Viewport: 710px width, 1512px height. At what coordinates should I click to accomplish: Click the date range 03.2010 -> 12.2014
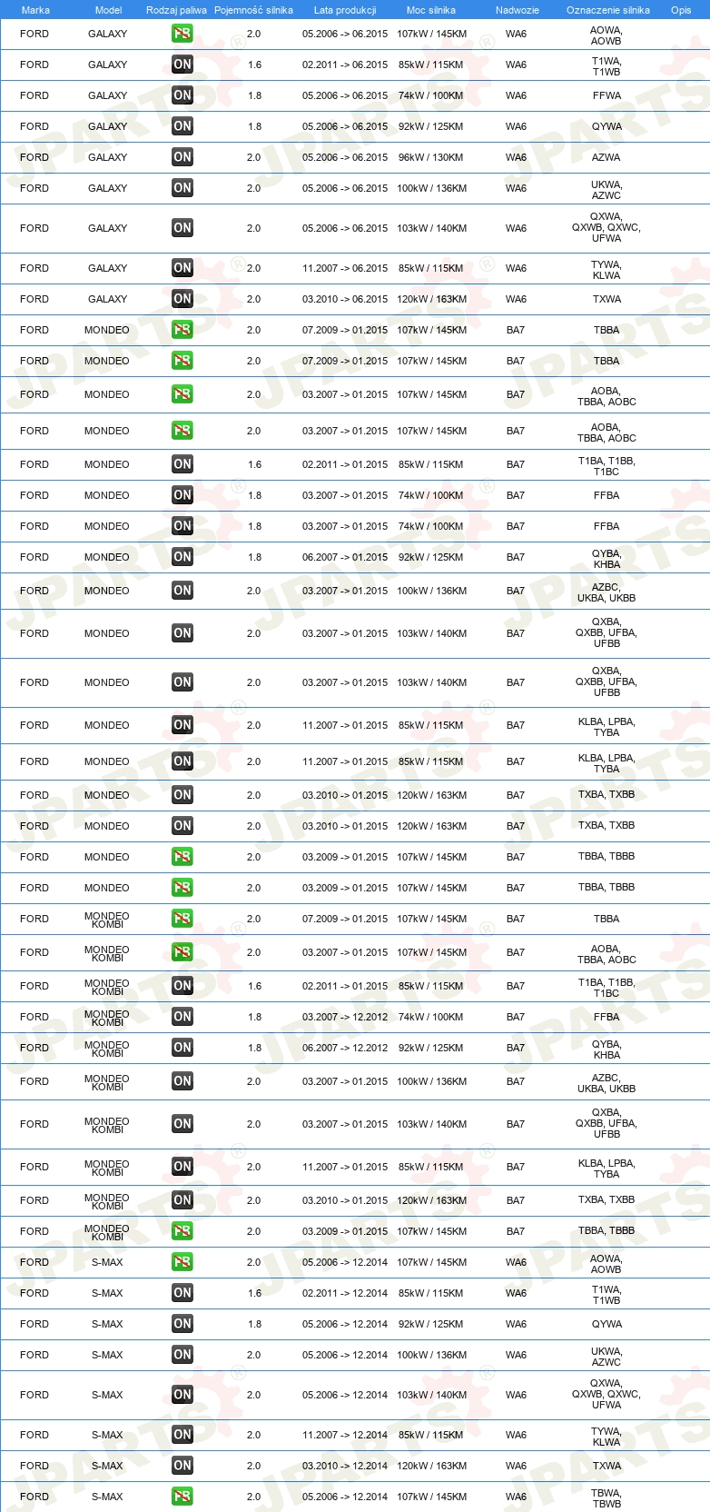345,1466
